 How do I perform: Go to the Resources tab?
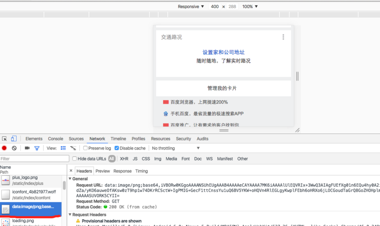coord(161,139)
